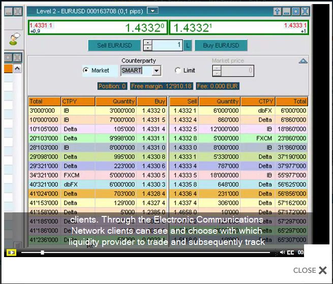
Task: Click the Sell column header in the order book
Action: (x=184, y=101)
